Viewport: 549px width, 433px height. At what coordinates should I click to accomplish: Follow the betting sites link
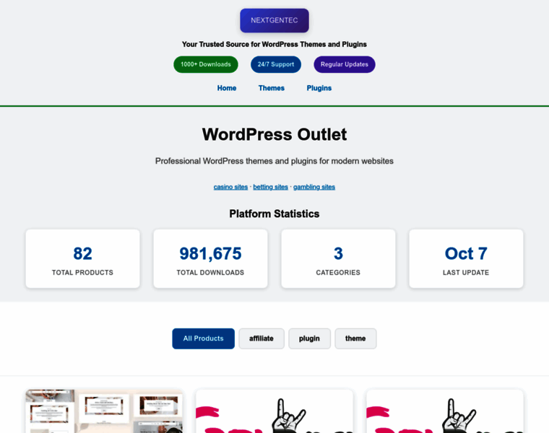[270, 187]
